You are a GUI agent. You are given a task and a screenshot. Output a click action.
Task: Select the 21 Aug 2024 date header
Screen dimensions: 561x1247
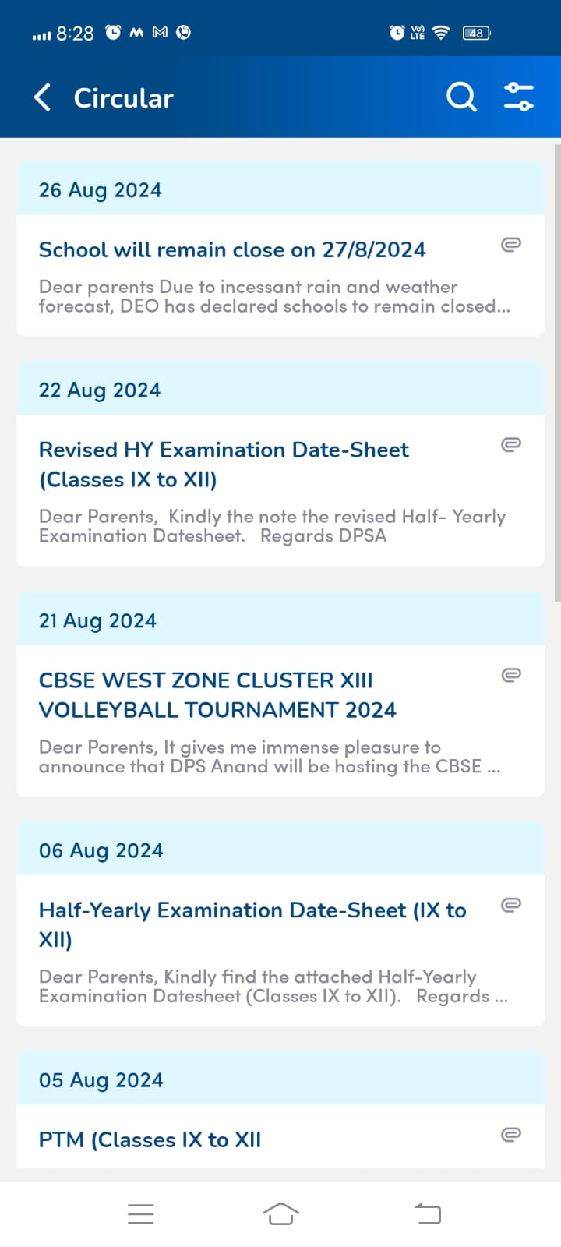pos(97,621)
